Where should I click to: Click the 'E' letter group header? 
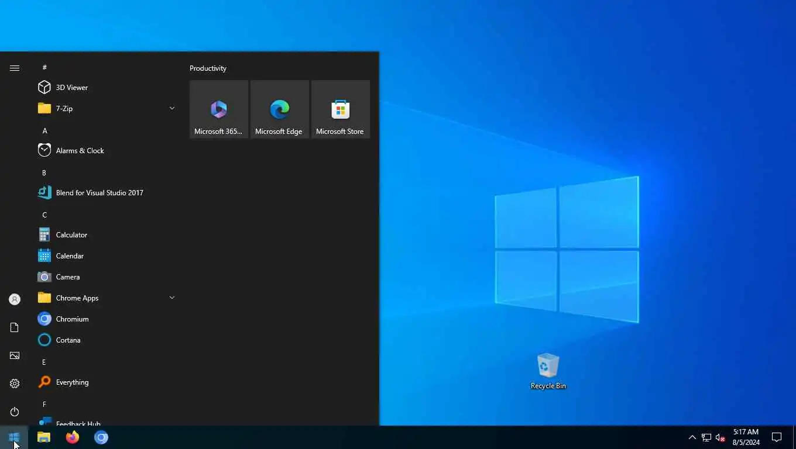[44, 362]
